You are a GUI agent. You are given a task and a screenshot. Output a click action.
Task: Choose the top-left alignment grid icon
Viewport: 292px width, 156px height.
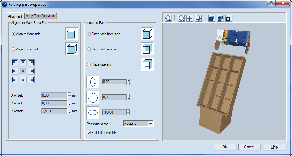(x=15, y=63)
